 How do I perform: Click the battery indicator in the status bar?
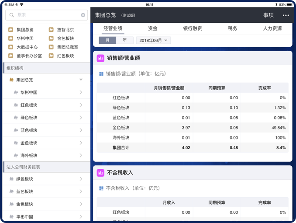(290, 4)
